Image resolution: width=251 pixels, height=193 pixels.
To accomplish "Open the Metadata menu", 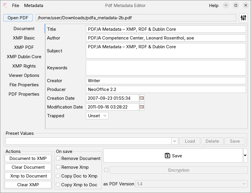I will (x=34, y=6).
